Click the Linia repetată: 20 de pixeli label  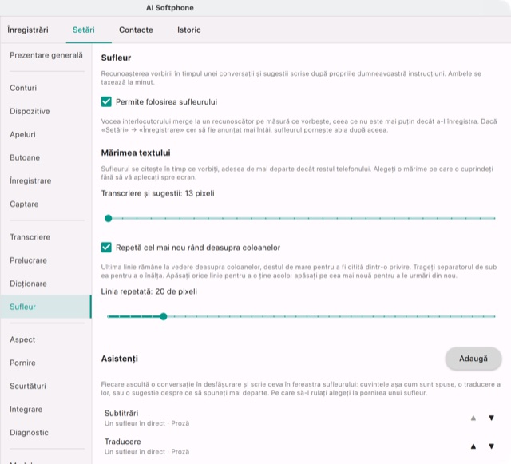click(149, 291)
